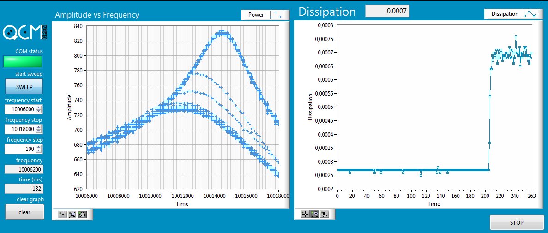548x233 pixels.
Task: Select the zoom tool under Amplitude graph
Action: tap(72, 215)
